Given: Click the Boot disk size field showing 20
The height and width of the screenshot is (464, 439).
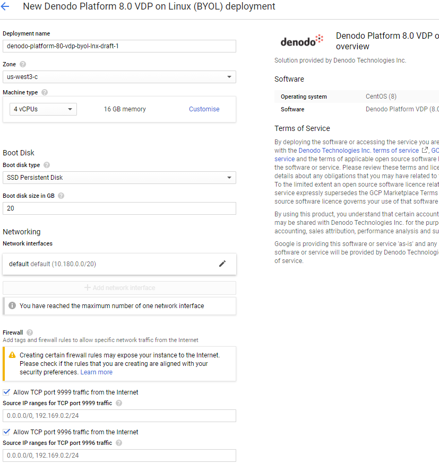Looking at the screenshot, I should 119,208.
